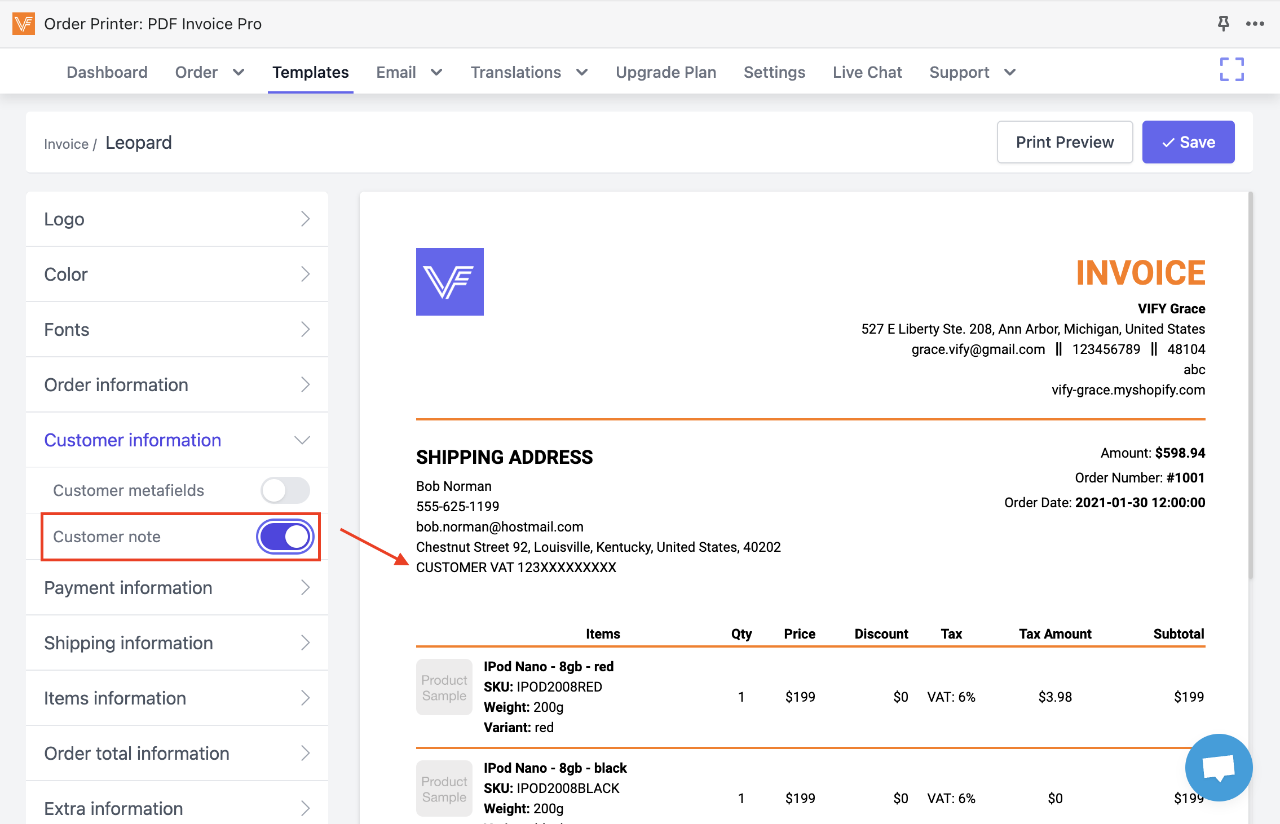Open the Settings tab
Viewport: 1280px width, 824px height.
[774, 72]
